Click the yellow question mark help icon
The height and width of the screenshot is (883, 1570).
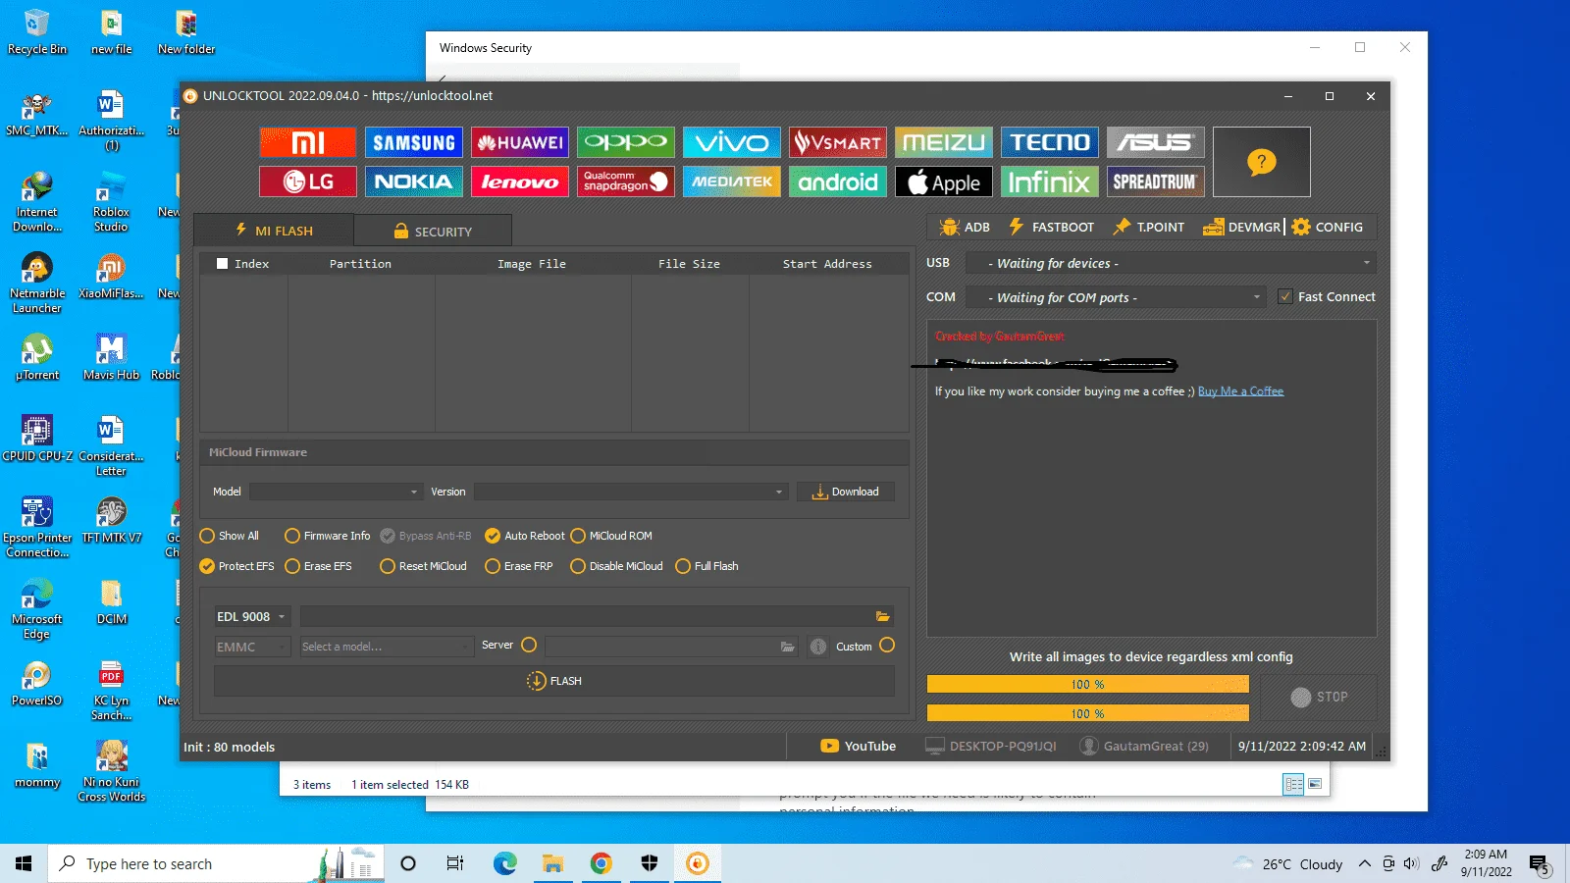click(x=1261, y=162)
